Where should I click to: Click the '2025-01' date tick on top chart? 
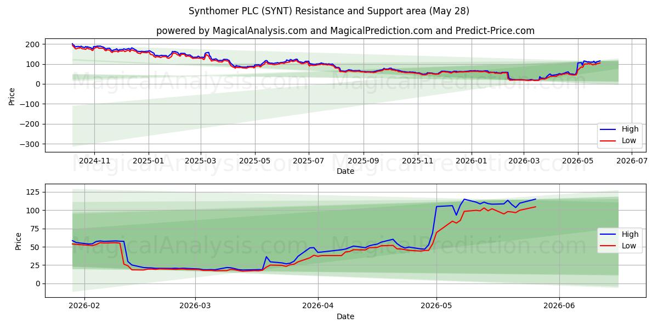coord(149,161)
